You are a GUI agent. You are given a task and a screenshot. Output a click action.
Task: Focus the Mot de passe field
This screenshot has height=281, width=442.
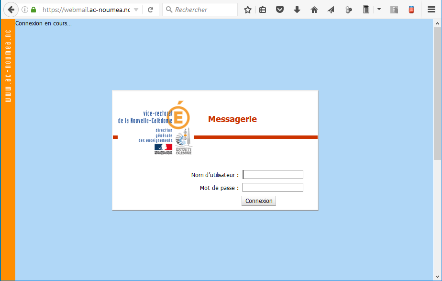coord(273,188)
